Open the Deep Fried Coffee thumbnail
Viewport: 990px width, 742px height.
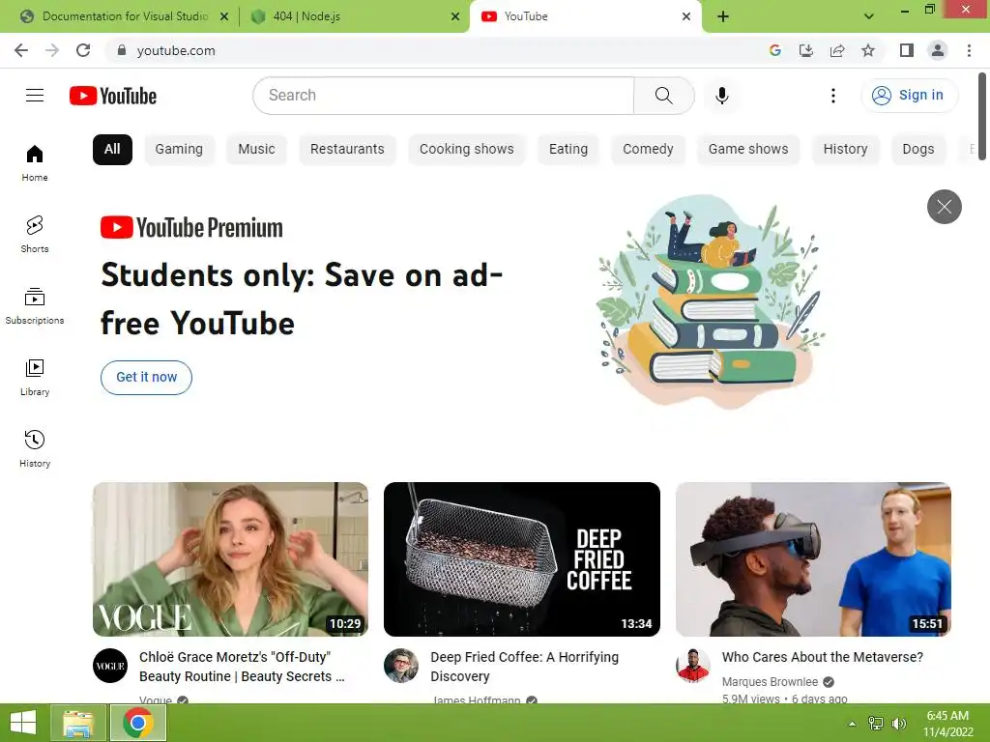[x=521, y=559]
